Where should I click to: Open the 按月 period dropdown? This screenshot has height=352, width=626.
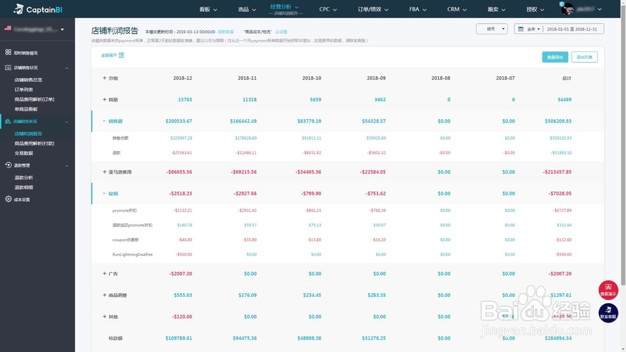point(491,29)
